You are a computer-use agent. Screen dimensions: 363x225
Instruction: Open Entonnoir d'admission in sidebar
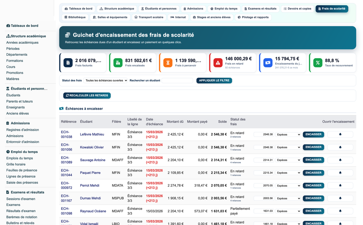click(23, 142)
